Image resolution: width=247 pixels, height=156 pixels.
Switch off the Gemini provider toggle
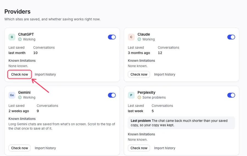tap(112, 95)
